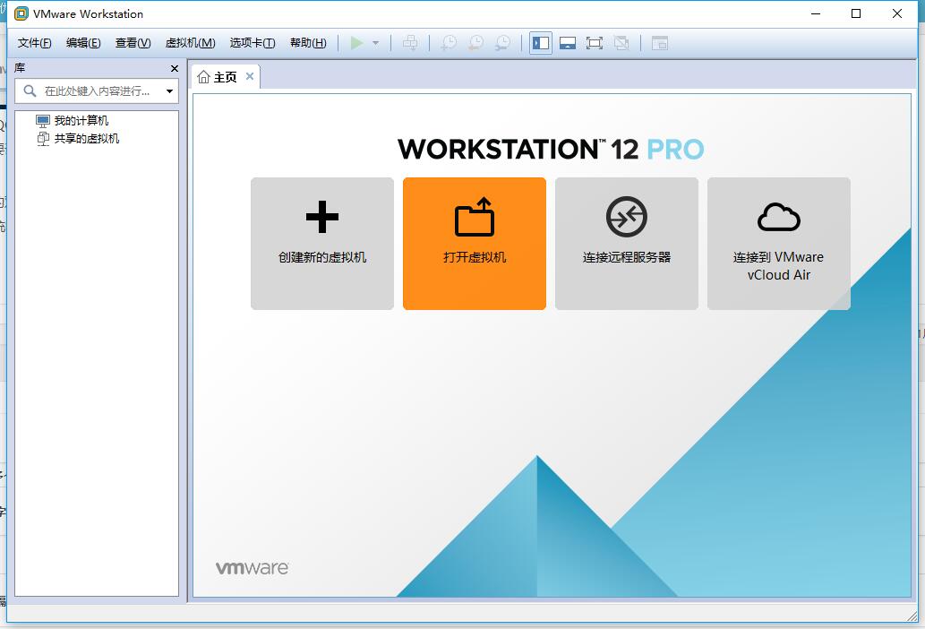Click the library search input field
Image resolution: width=925 pixels, height=629 pixels.
point(98,90)
